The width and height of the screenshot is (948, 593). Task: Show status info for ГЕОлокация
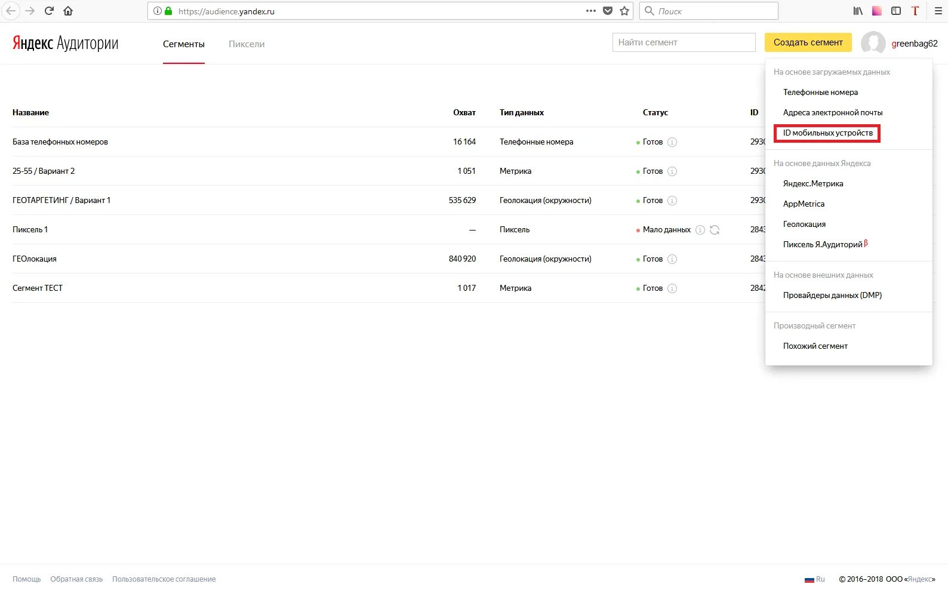(672, 259)
